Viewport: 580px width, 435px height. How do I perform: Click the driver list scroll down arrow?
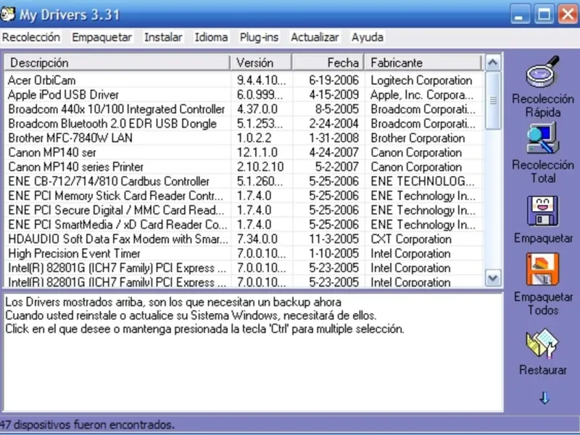[x=493, y=278]
